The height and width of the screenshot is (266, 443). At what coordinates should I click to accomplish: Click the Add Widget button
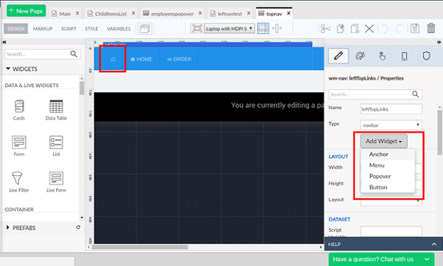[383, 141]
